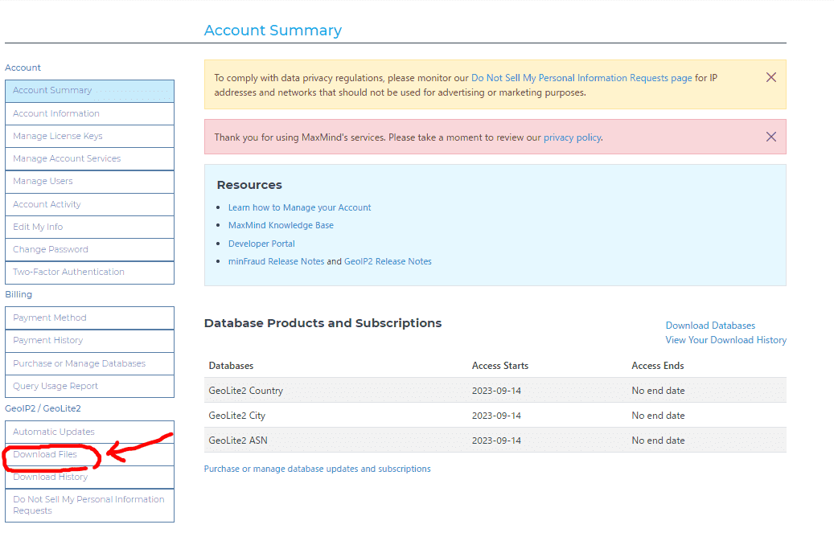The height and width of the screenshot is (541, 834).
Task: Go to Automatic Updates
Action: coord(89,432)
